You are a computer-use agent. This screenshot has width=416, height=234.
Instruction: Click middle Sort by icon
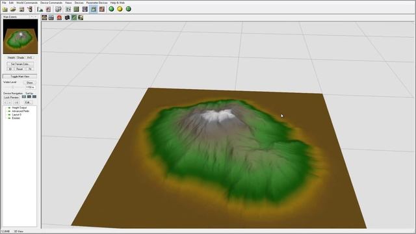tap(29, 97)
